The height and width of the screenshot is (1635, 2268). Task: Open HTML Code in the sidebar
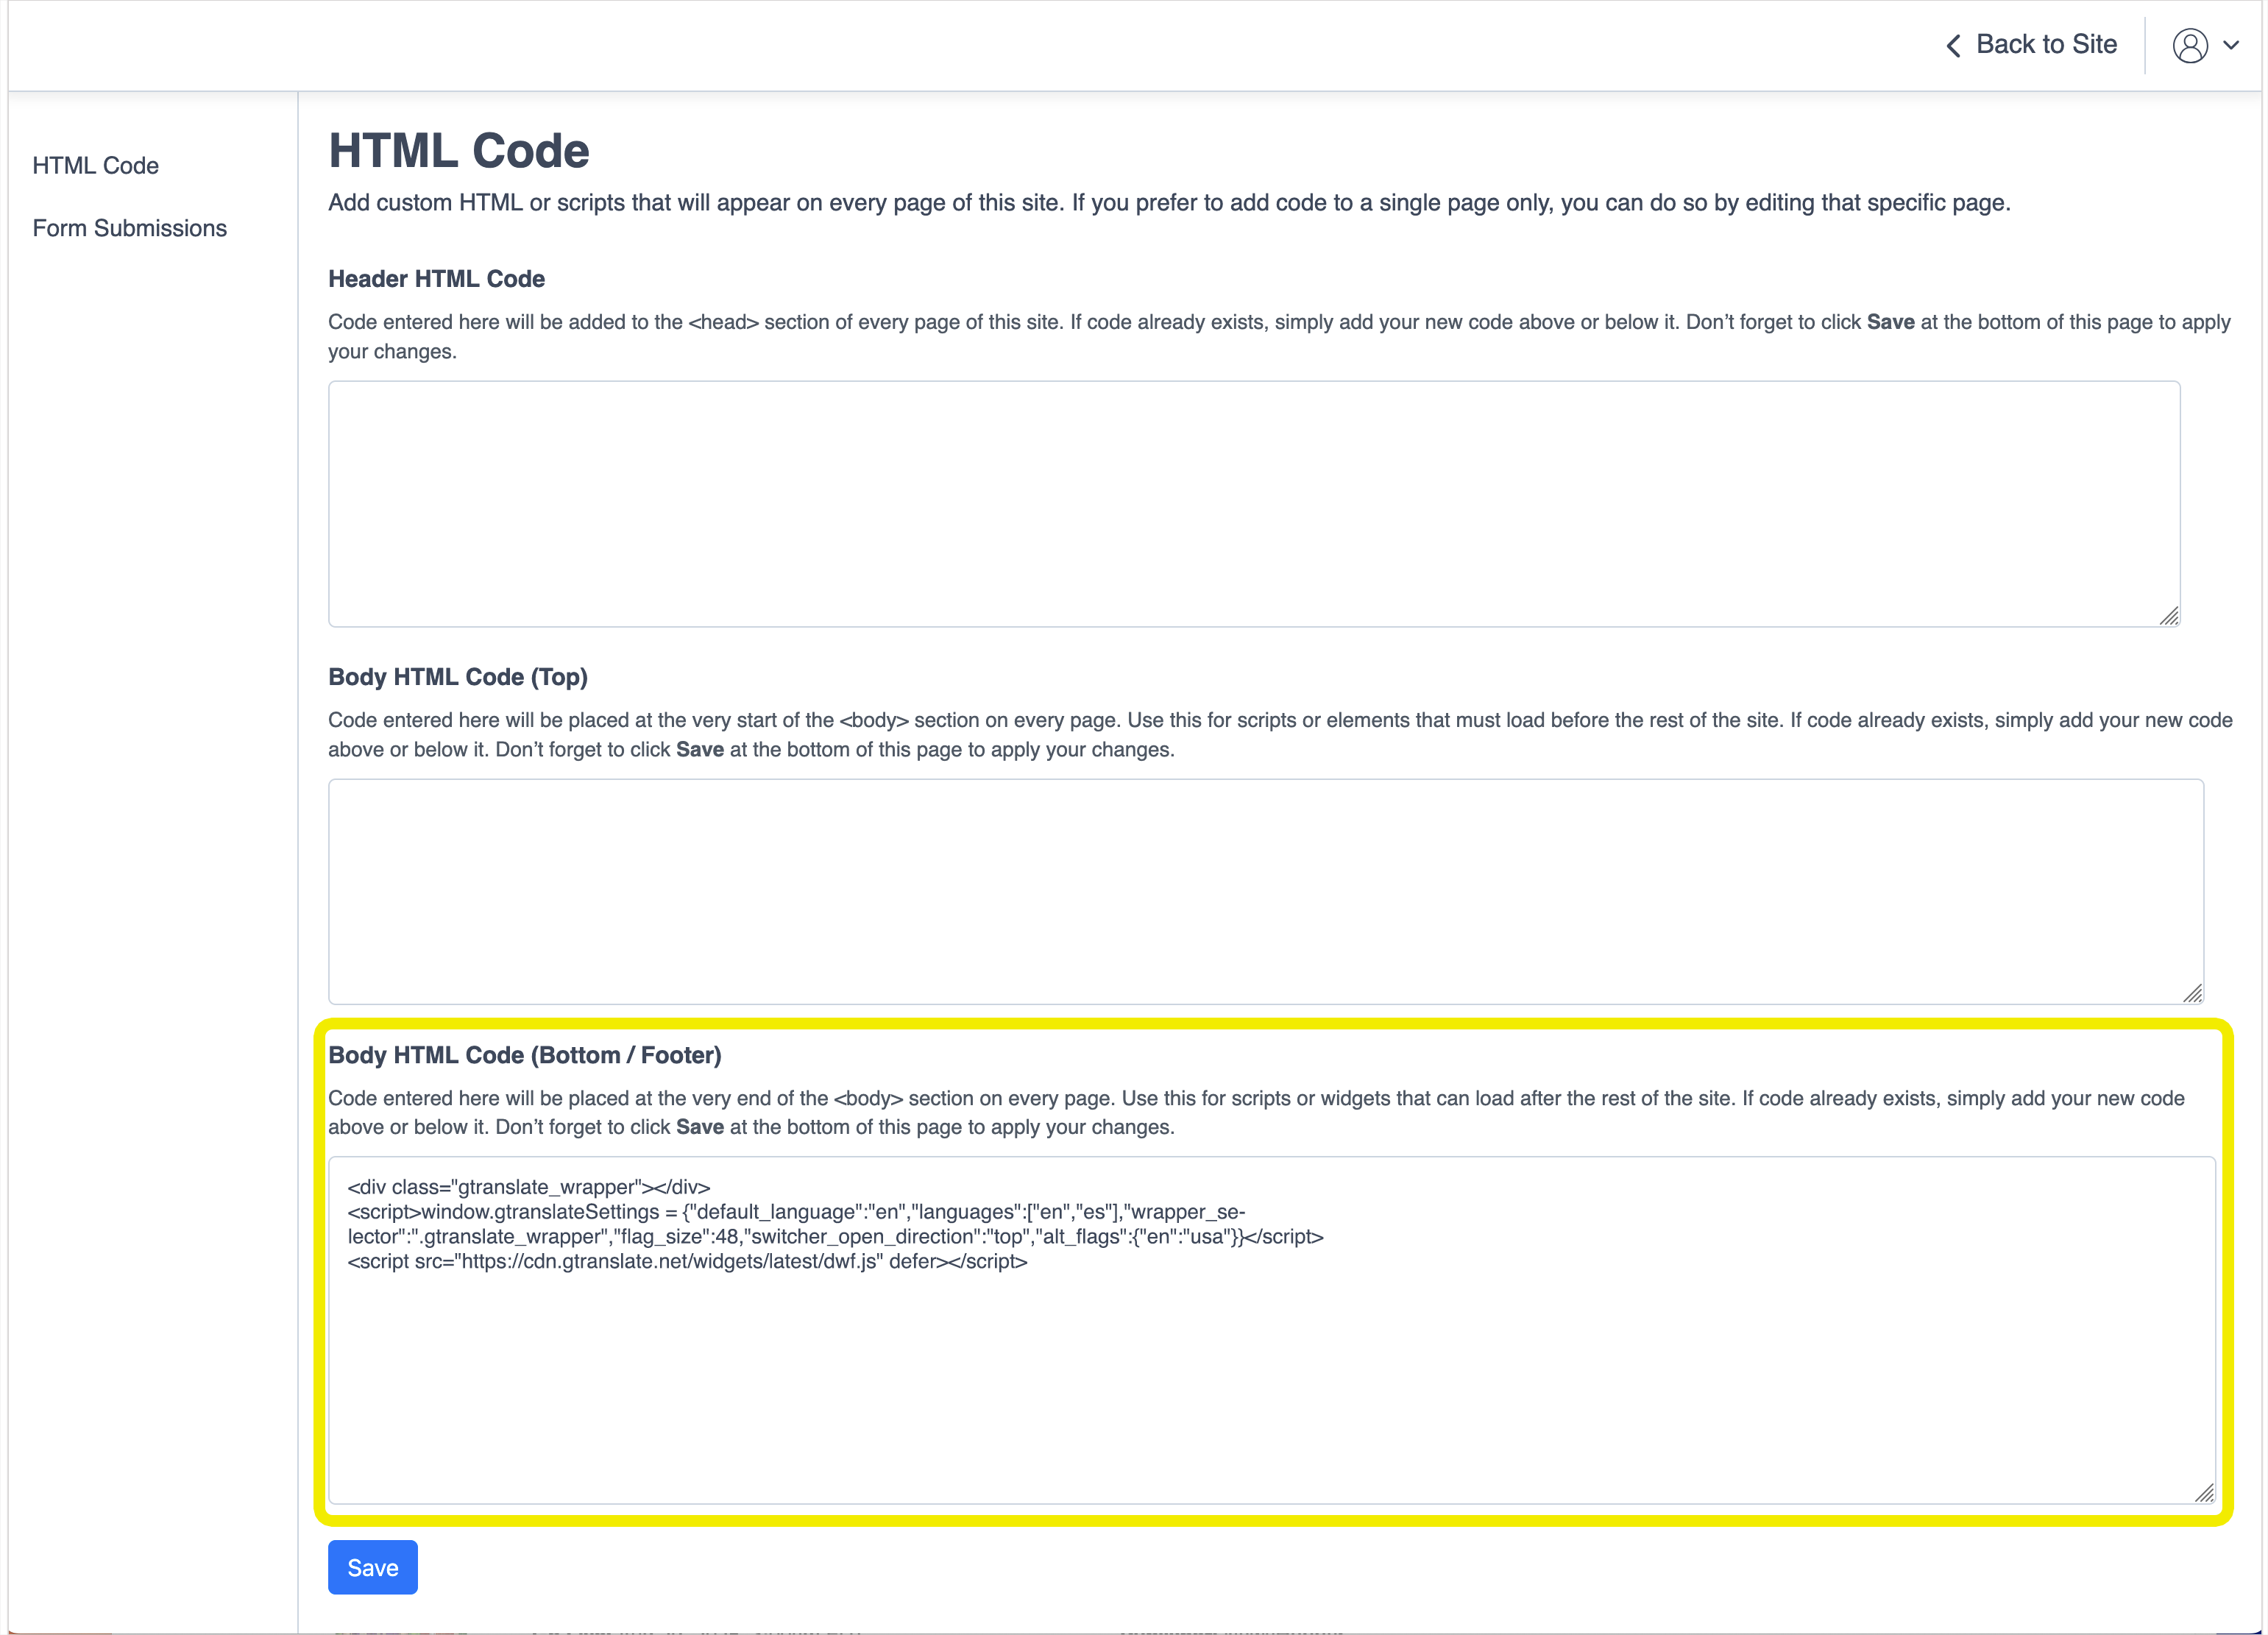[x=95, y=166]
